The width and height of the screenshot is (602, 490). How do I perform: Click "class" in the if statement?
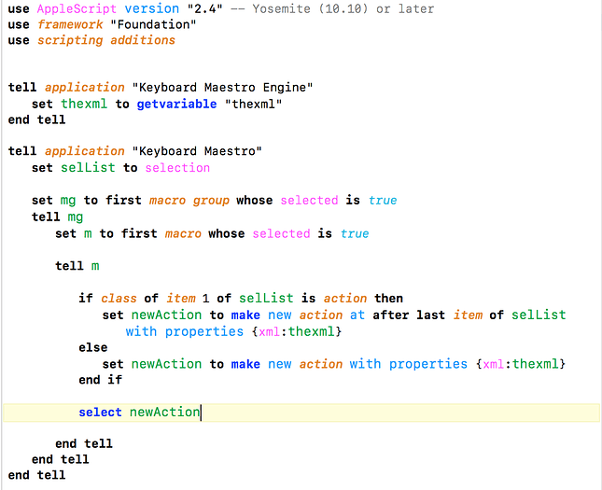119,299
